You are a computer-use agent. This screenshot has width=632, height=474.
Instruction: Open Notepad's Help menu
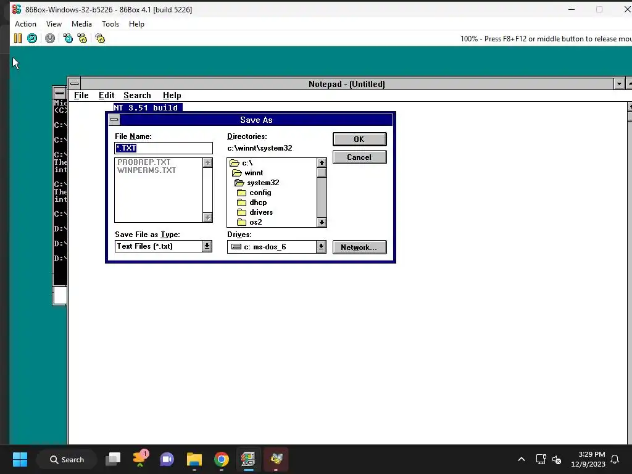click(172, 96)
